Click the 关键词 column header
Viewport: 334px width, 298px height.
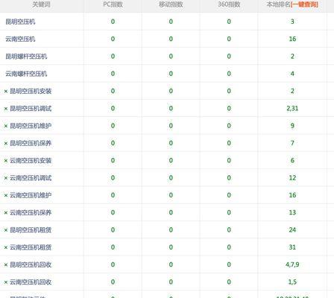coord(42,4)
